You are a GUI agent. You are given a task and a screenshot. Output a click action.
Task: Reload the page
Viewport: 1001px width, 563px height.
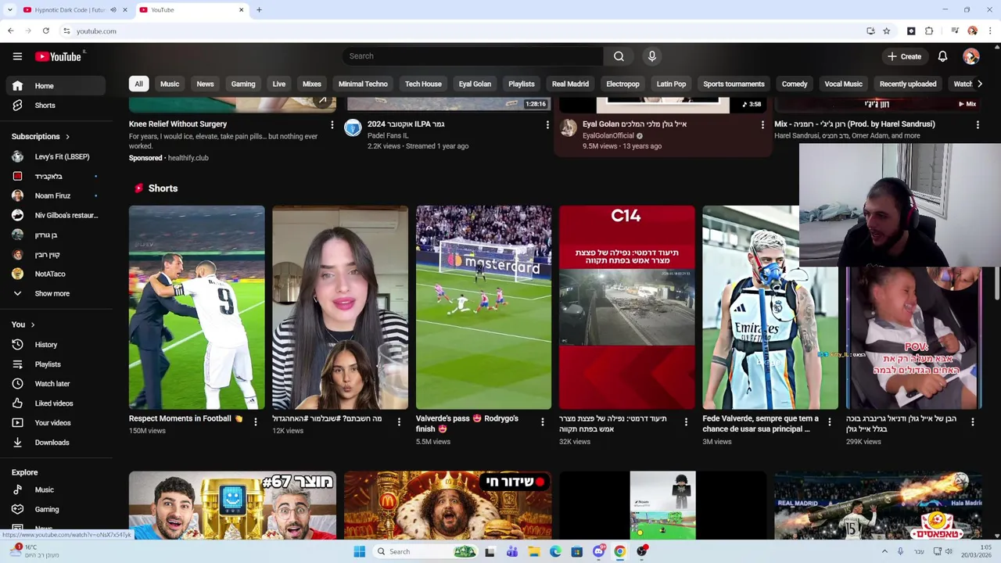pyautogui.click(x=46, y=31)
